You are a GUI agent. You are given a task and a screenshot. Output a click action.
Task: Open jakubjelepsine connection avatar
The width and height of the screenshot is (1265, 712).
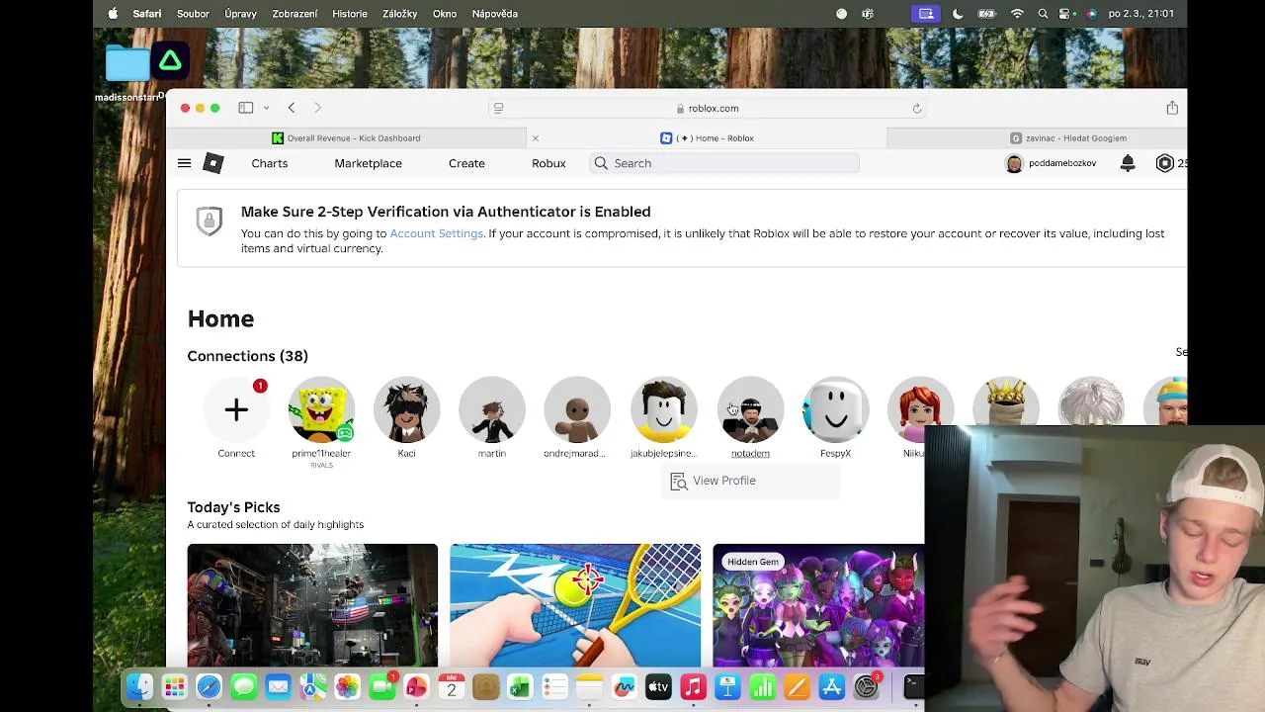tap(663, 409)
